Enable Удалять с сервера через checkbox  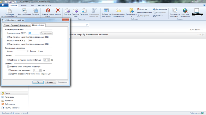pos(10,70)
